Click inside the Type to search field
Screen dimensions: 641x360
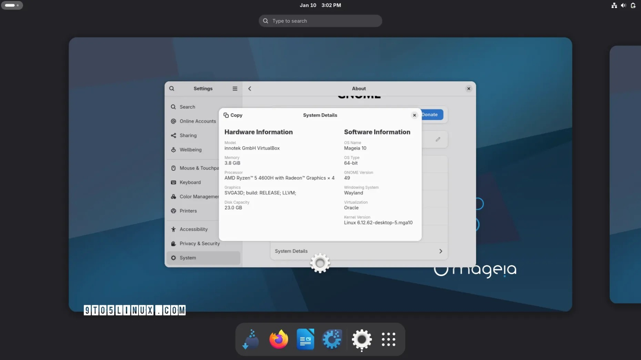(320, 21)
